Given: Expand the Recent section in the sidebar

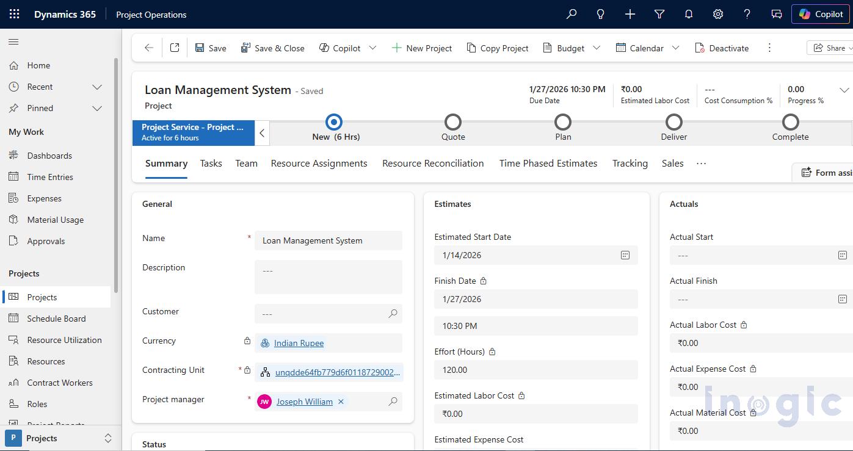Looking at the screenshot, I should tap(97, 87).
